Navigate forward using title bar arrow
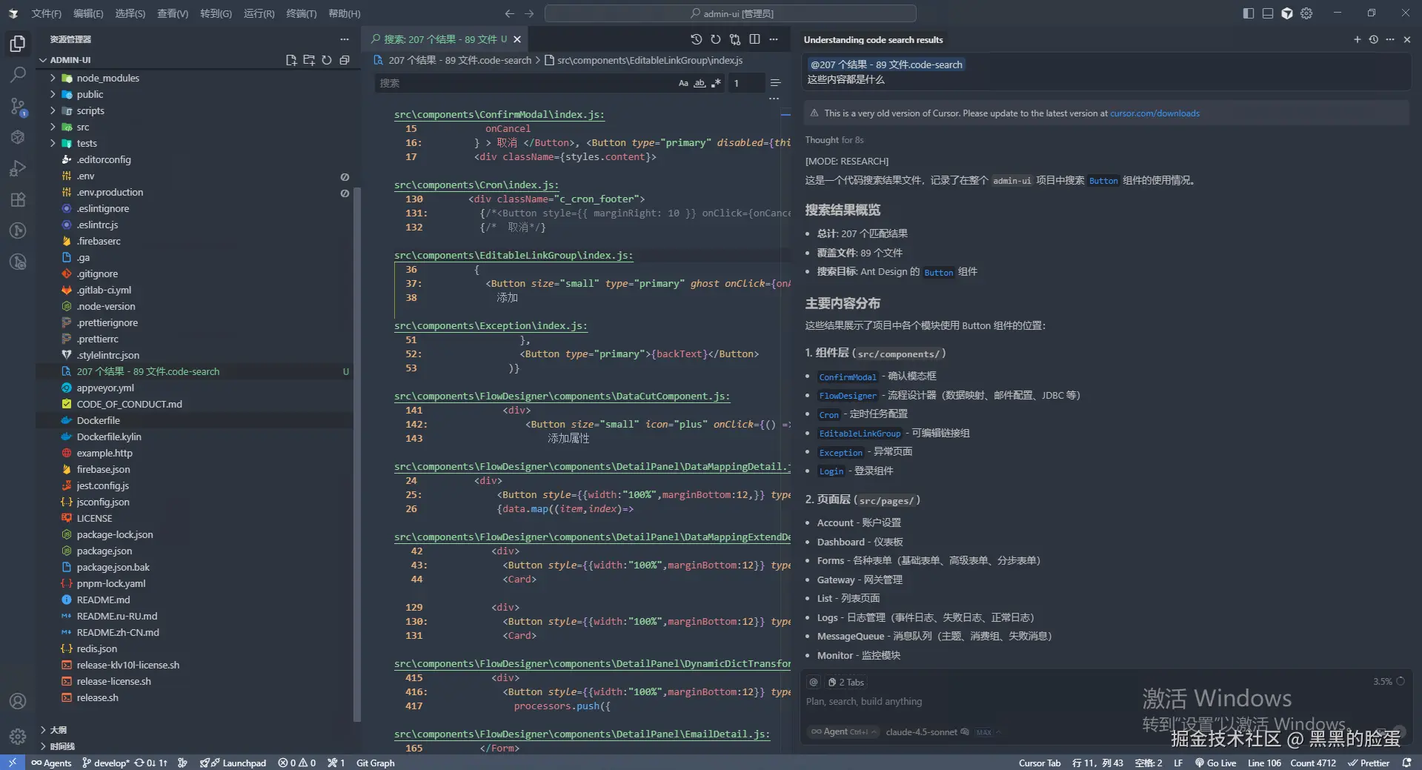 pos(529,13)
